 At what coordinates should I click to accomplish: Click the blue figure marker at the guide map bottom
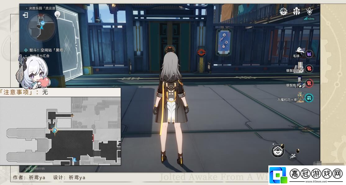click(75, 160)
